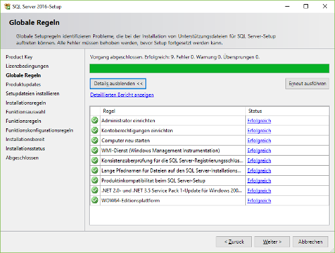Select the Kontoberechtigungen einrichten rule text
This screenshot has height=253, width=335.
[137, 130]
